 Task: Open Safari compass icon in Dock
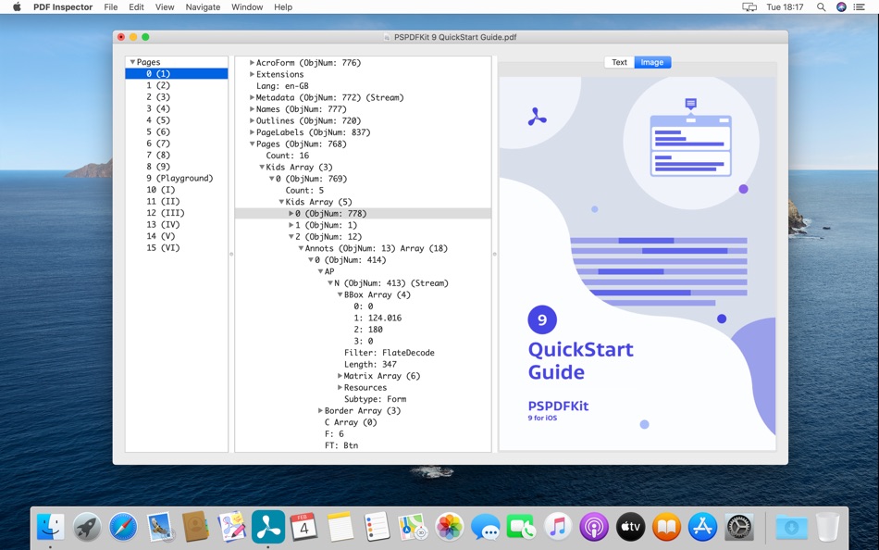click(123, 527)
